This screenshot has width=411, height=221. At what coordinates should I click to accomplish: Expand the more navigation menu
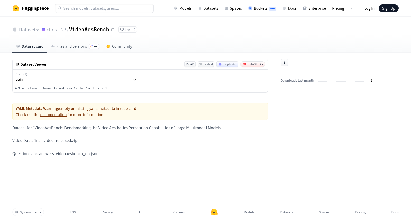point(353,8)
